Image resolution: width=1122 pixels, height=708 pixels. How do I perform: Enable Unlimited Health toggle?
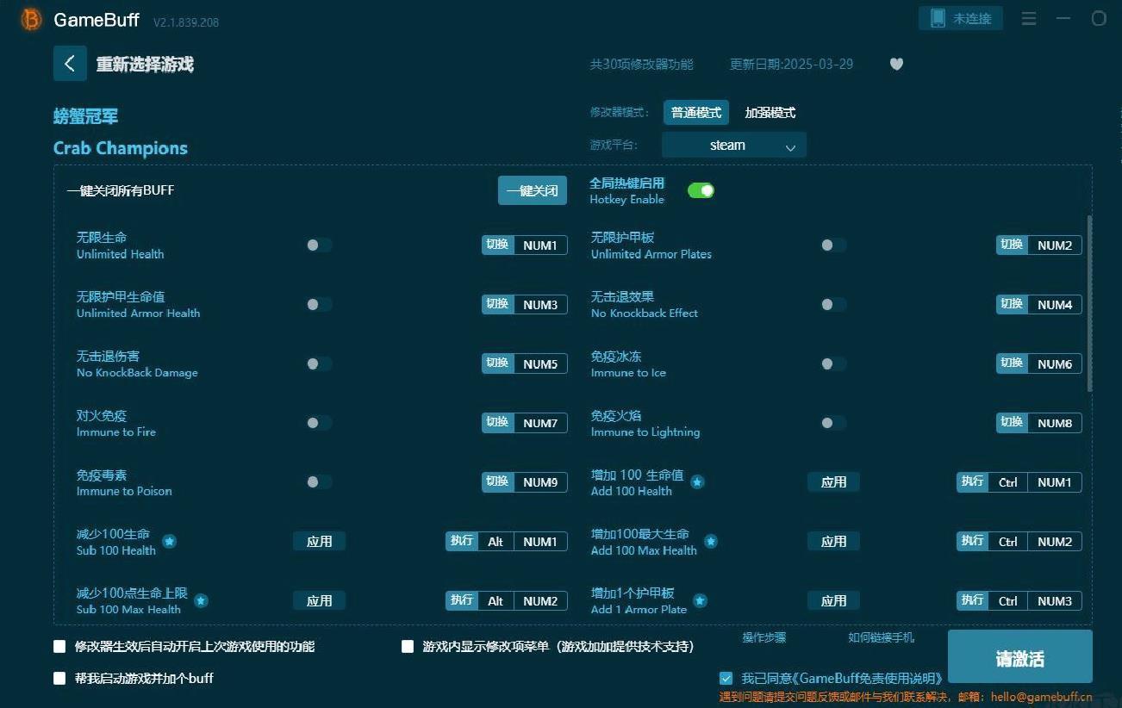(x=319, y=245)
